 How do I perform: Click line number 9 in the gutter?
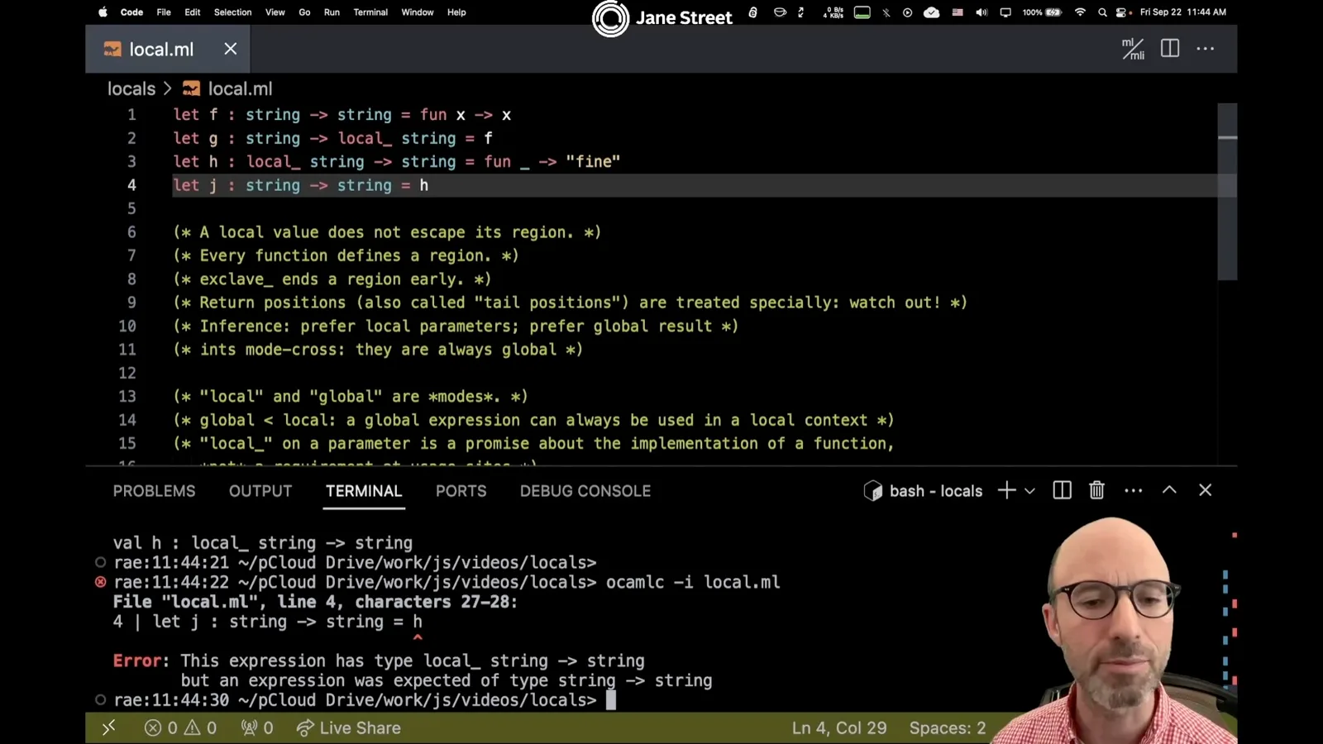(131, 303)
